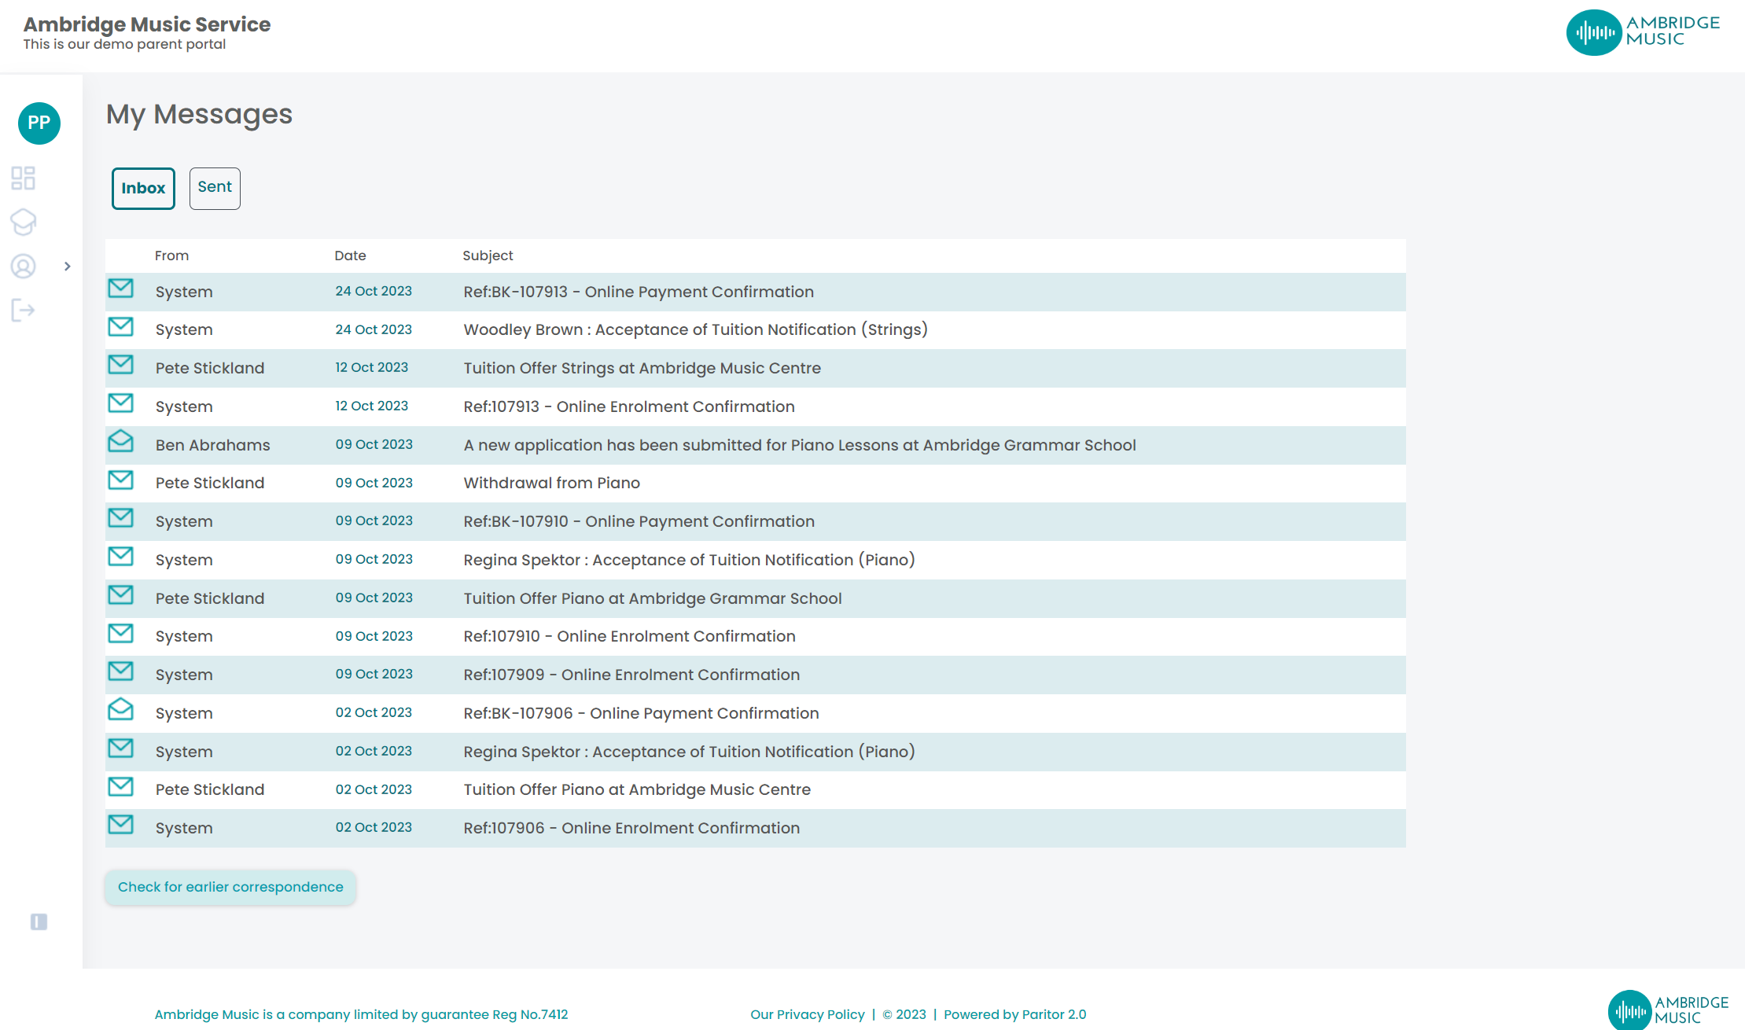1745x1030 pixels.
Task: Click envelope icon for Woodley Brown Acceptance message
Action: point(120,326)
